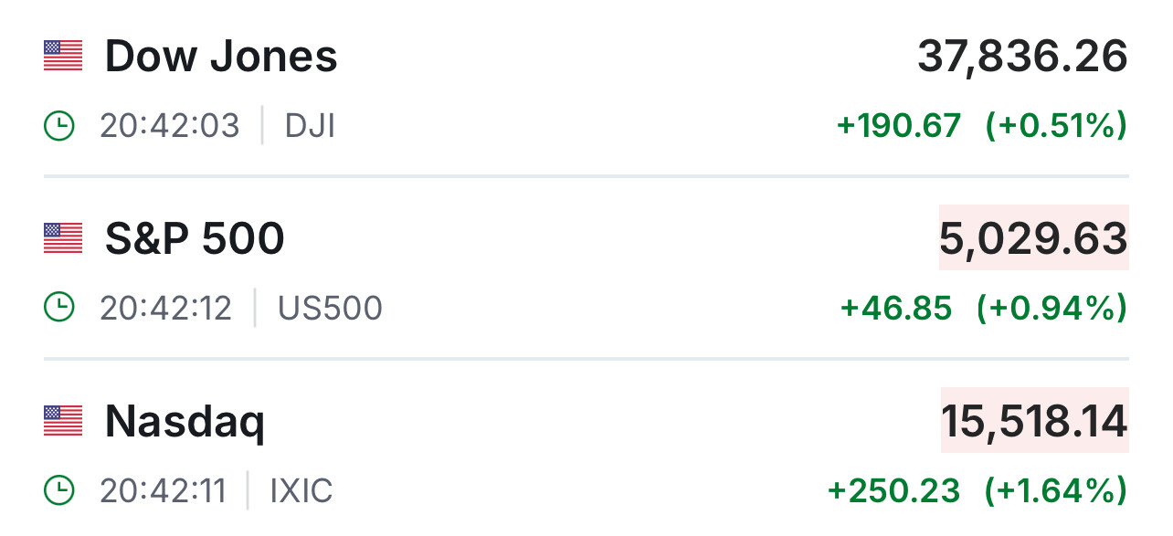The image size is (1173, 536).
Task: Click the Nasdaq timestamp 20:42:11
Action: 163,491
